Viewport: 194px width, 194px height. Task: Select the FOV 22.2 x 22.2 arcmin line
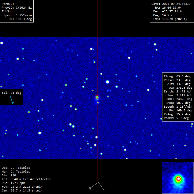22,187
